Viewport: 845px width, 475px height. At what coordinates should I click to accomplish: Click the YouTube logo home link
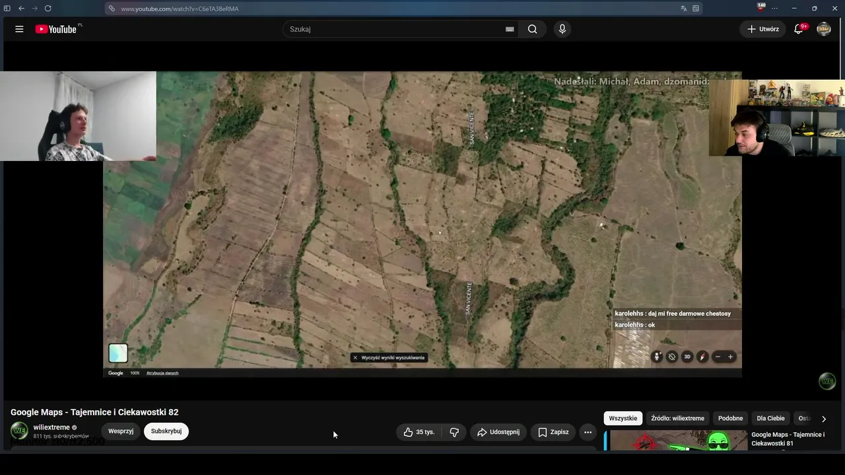[56, 29]
